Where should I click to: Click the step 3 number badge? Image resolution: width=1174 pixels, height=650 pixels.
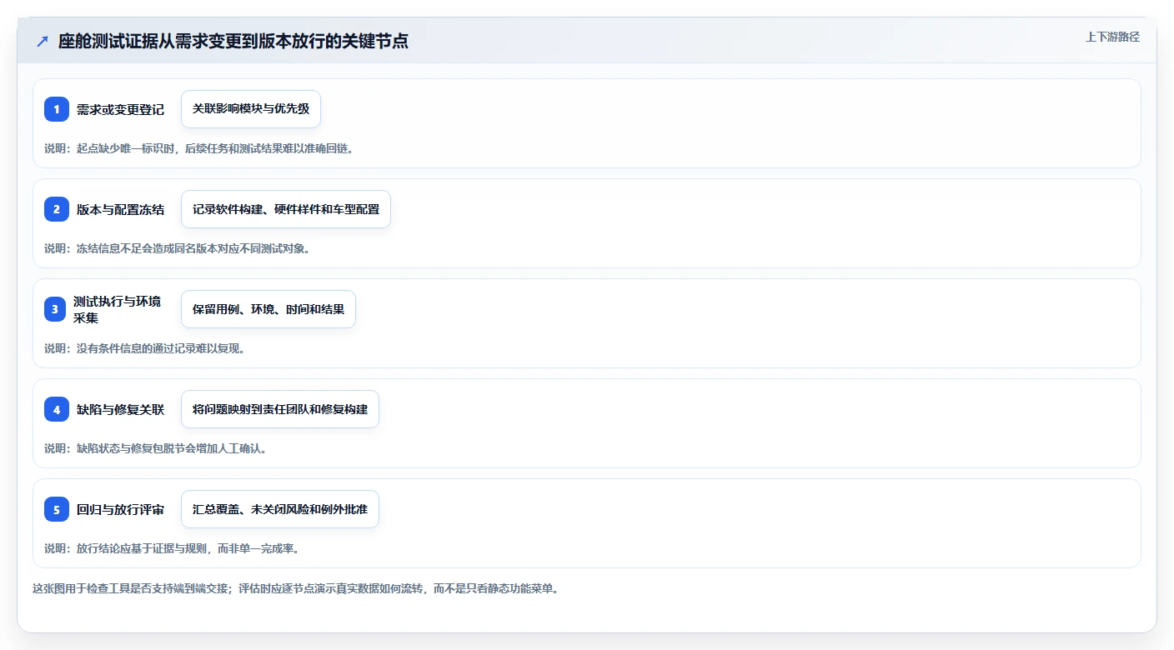57,309
